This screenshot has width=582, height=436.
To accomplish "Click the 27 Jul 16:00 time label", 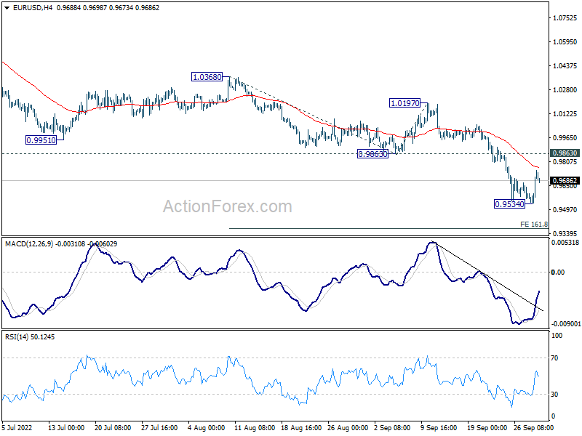I will tap(159, 427).
